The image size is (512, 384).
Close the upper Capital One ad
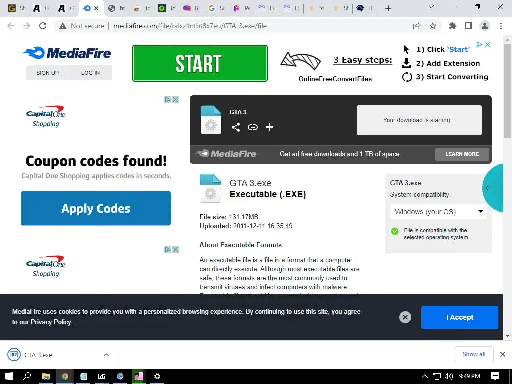(x=175, y=100)
